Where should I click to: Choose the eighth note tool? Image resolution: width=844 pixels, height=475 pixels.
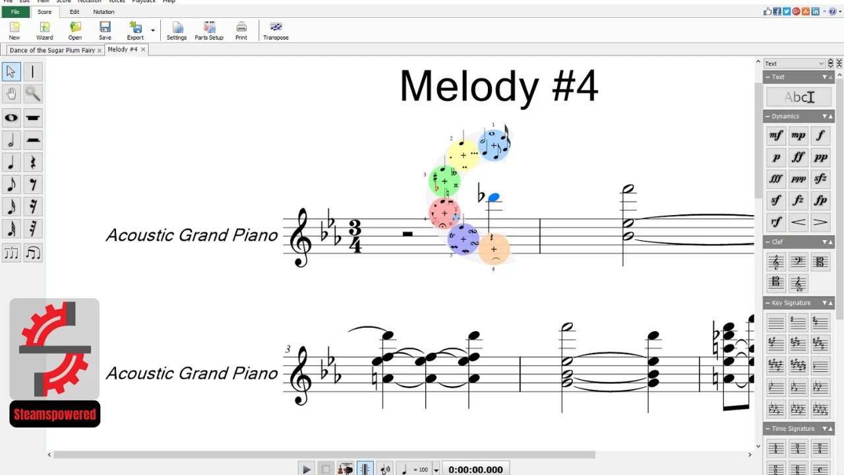tap(11, 185)
